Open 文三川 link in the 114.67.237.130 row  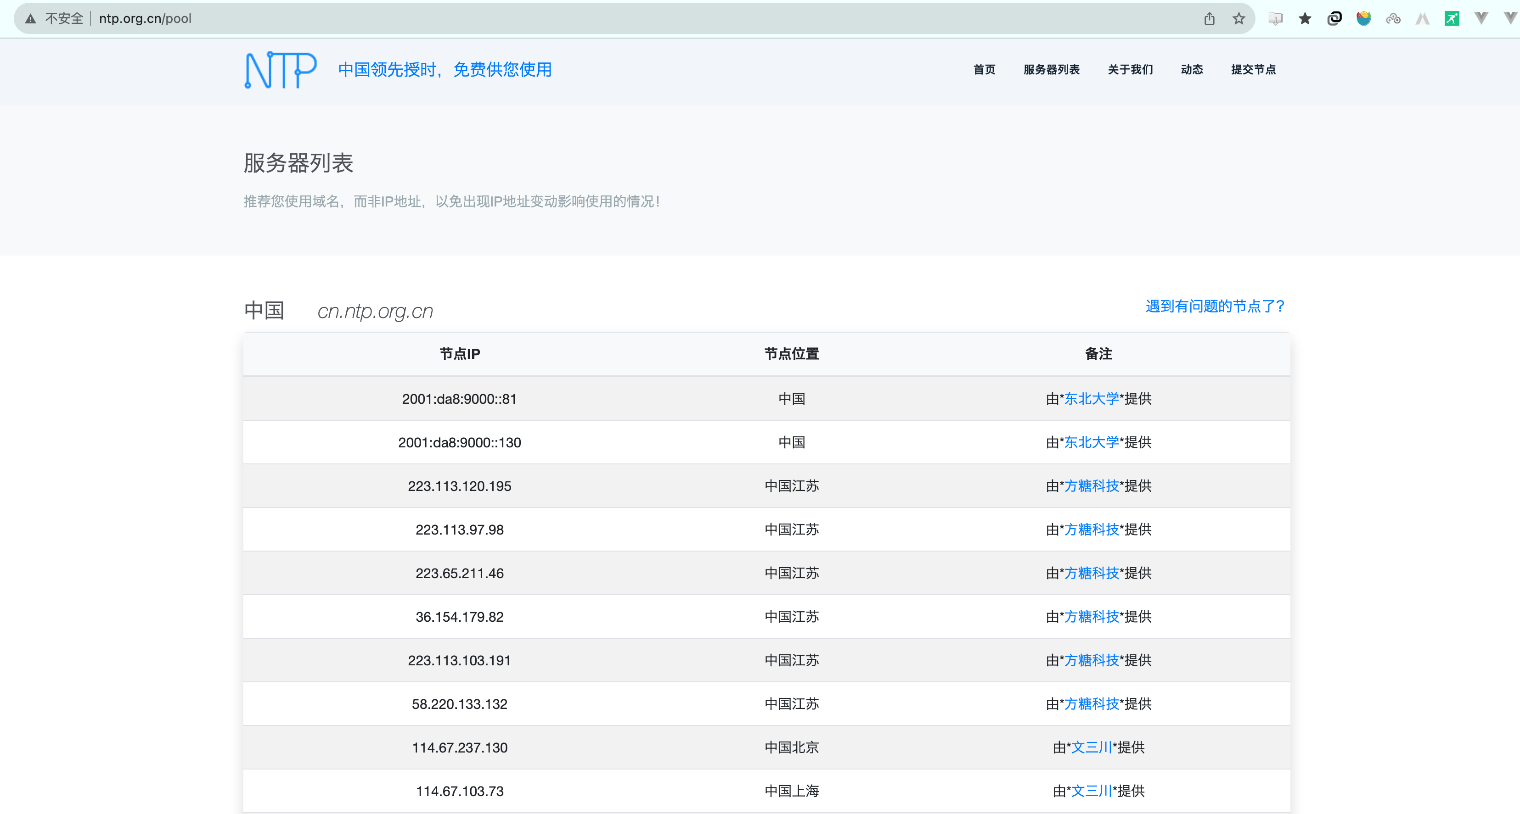click(1091, 747)
